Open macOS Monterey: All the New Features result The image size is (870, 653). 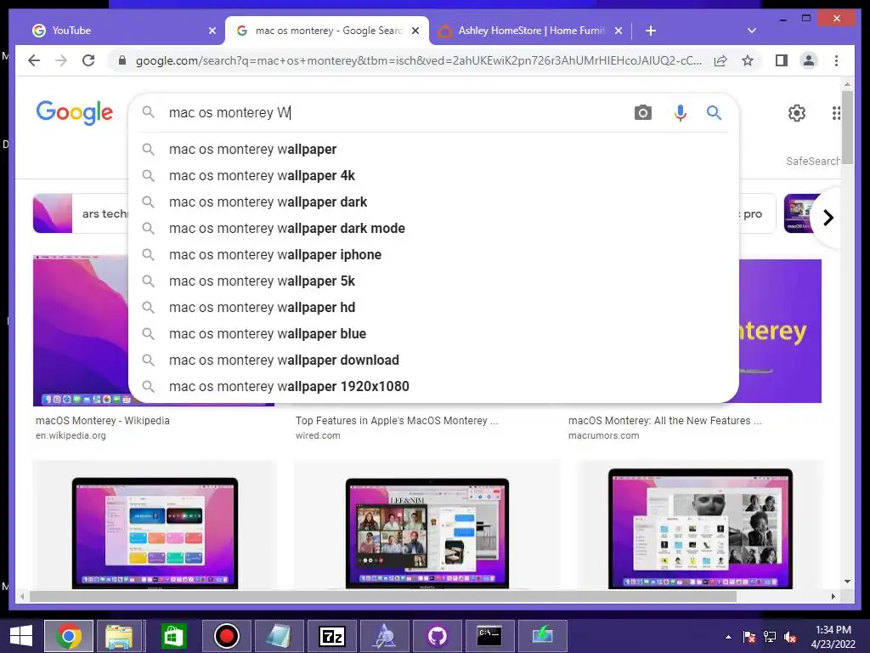click(x=664, y=420)
